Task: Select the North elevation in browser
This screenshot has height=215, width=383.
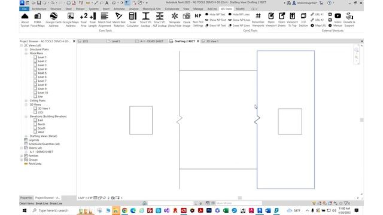Action: (41, 124)
